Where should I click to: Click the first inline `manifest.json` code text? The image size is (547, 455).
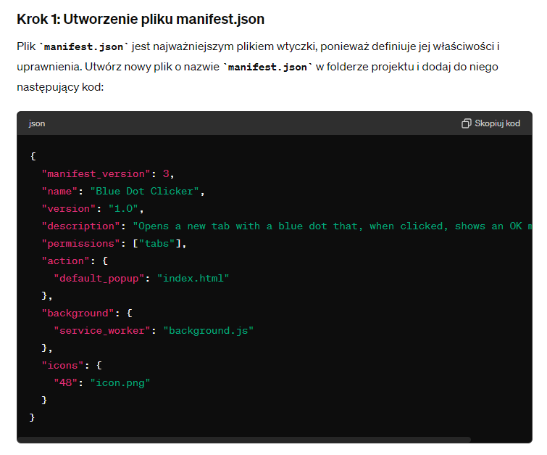(86, 47)
